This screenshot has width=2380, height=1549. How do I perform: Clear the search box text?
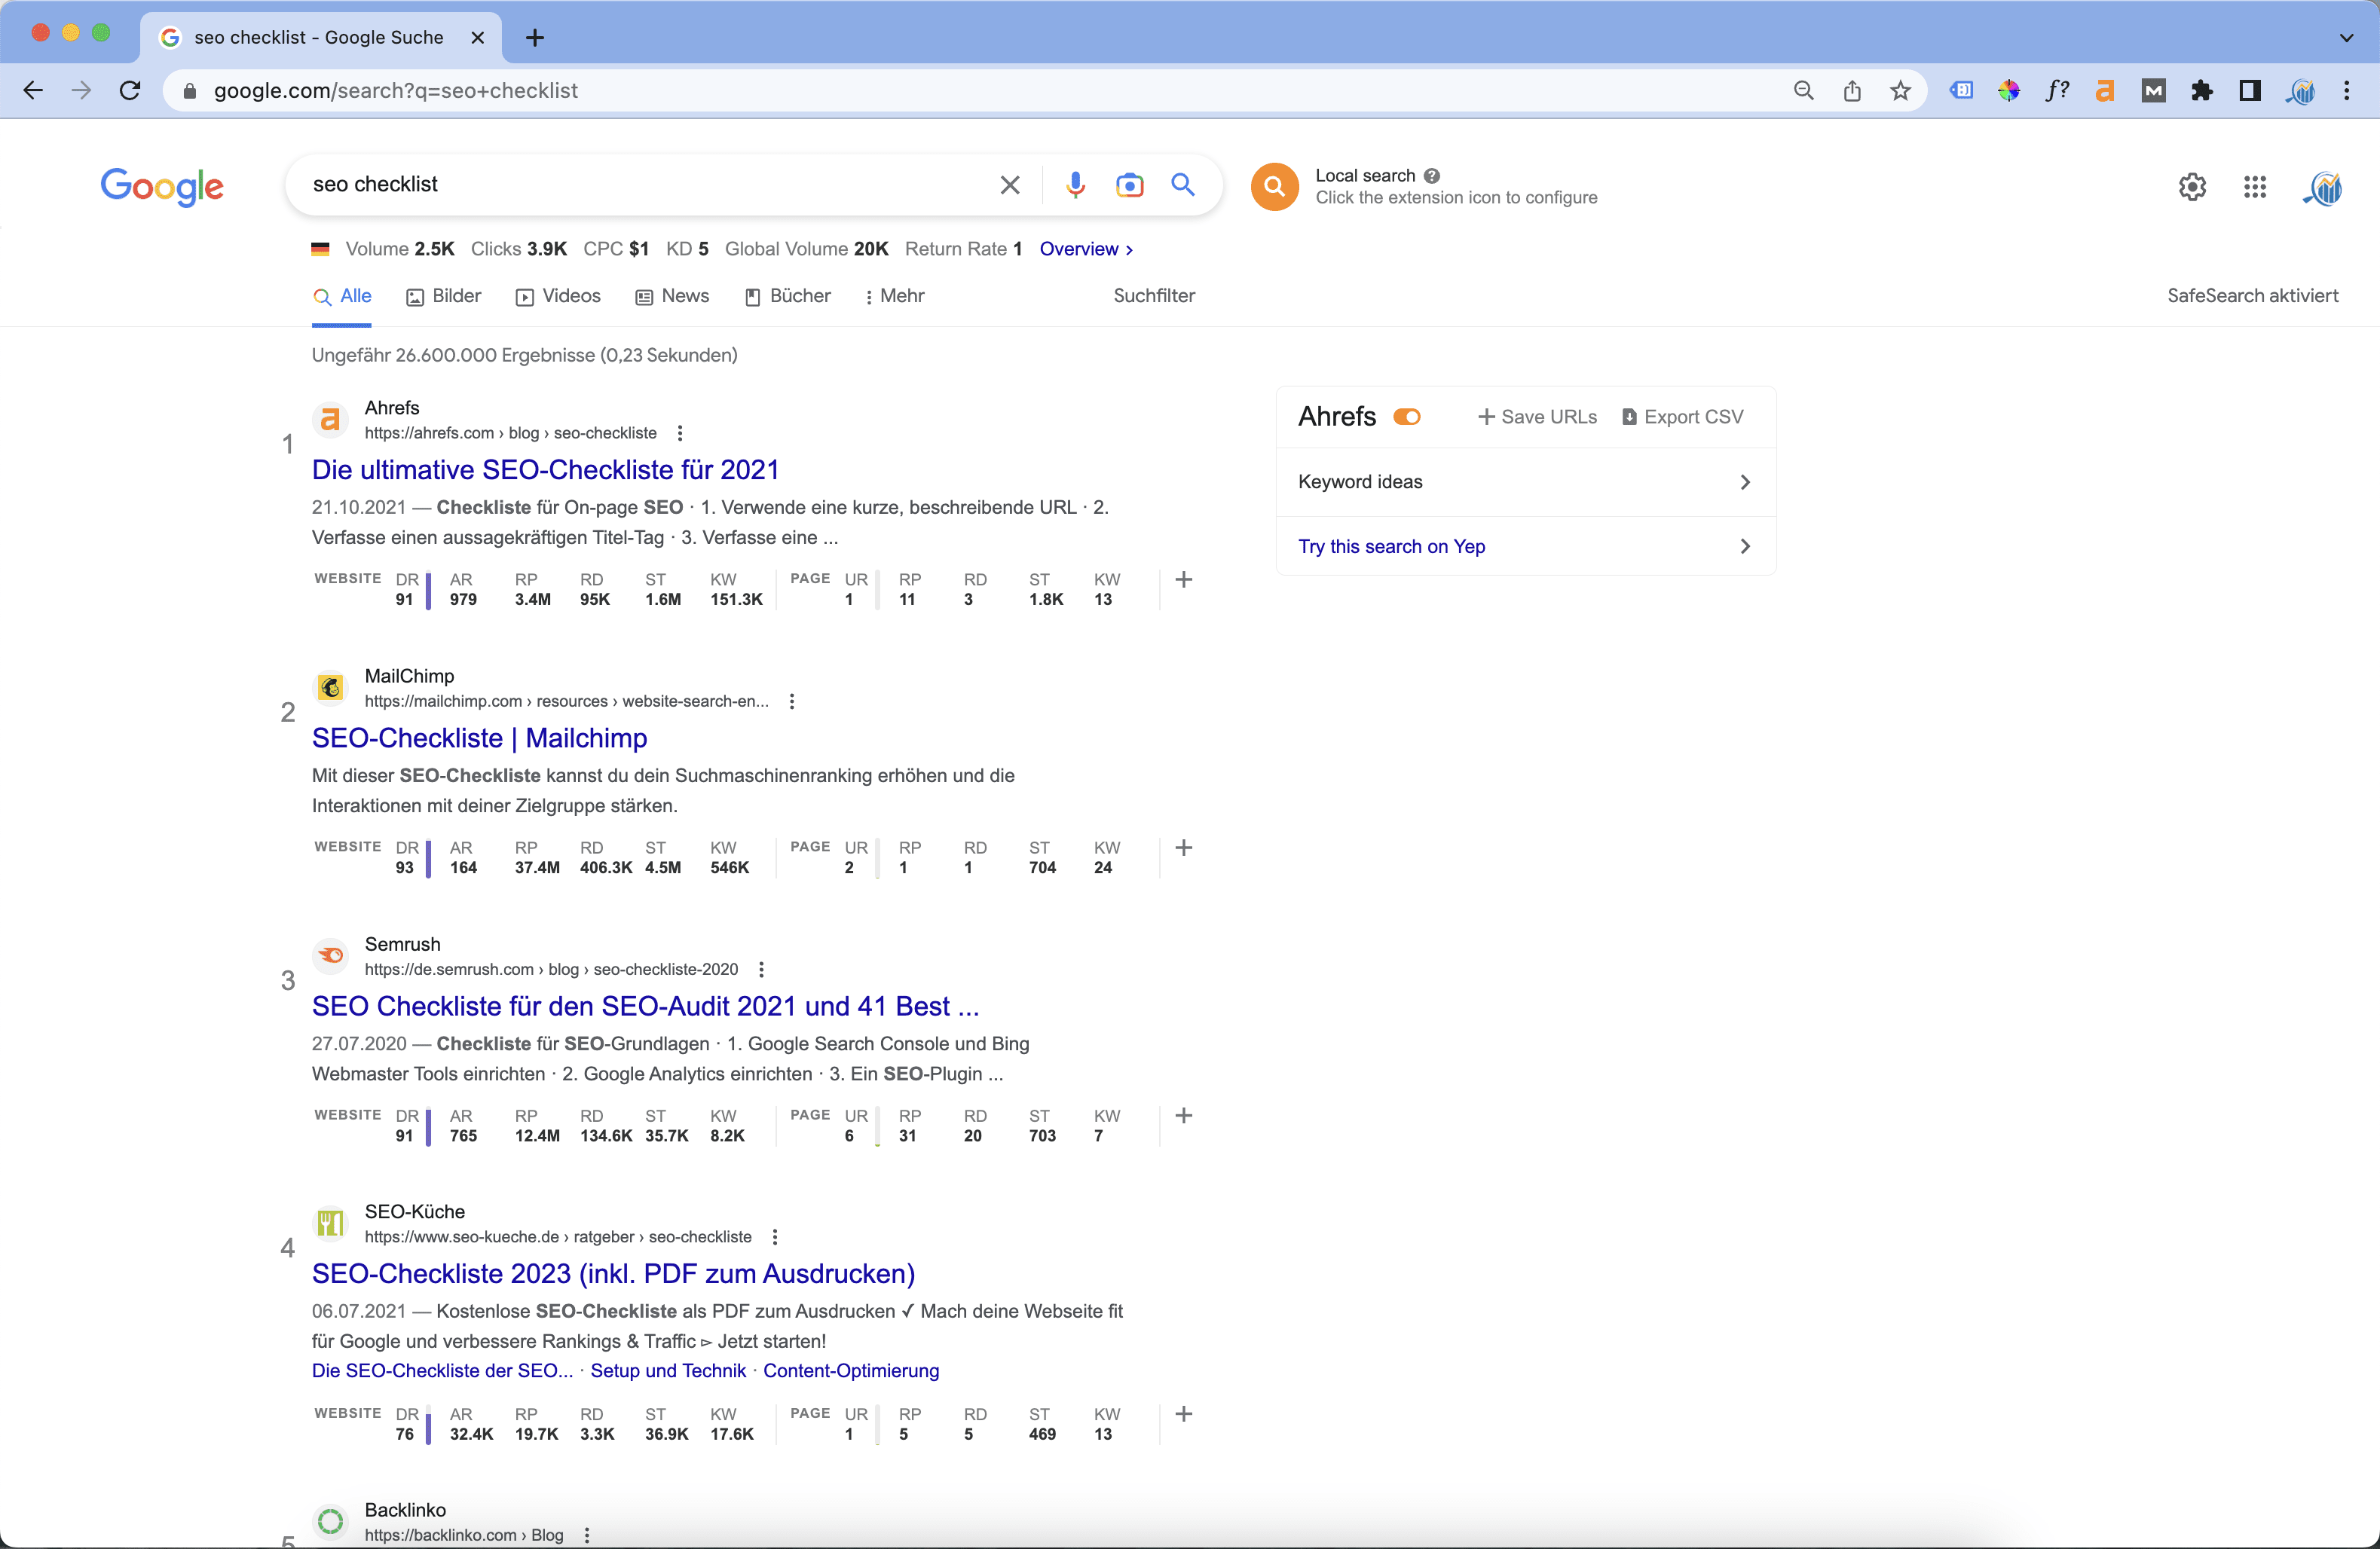(1010, 185)
